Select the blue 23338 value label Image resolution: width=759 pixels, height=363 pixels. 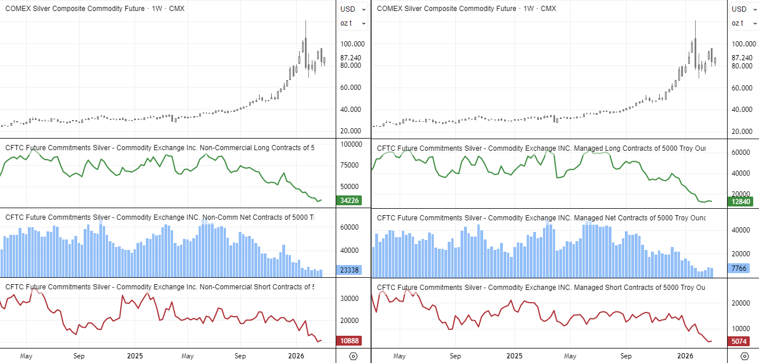349,270
